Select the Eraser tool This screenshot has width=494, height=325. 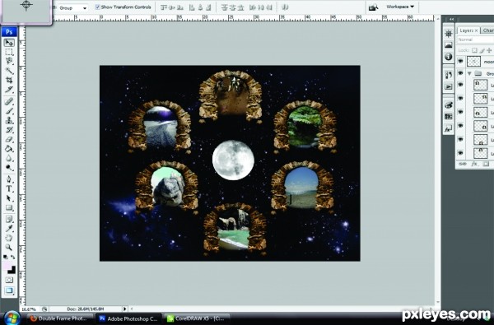(9, 139)
